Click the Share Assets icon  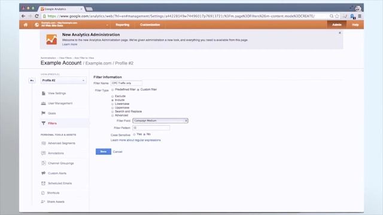(43, 202)
